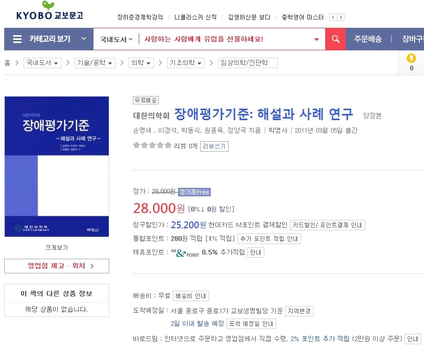This screenshot has width=424, height=360.
Task: Click the 장하준경제학강의 promo link
Action: click(140, 17)
